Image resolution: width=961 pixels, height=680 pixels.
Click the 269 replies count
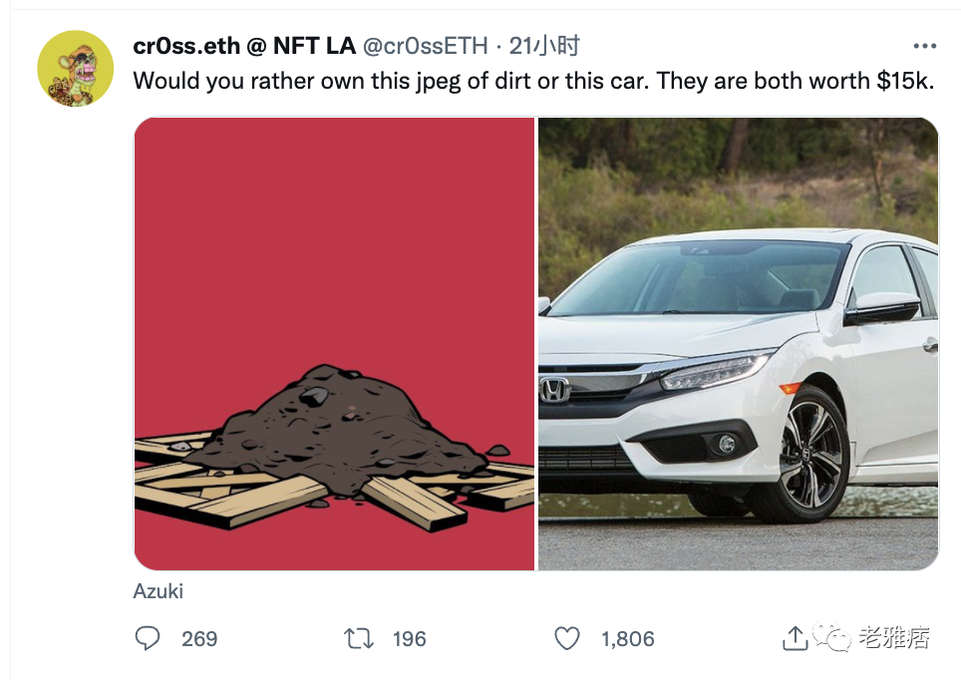click(199, 638)
